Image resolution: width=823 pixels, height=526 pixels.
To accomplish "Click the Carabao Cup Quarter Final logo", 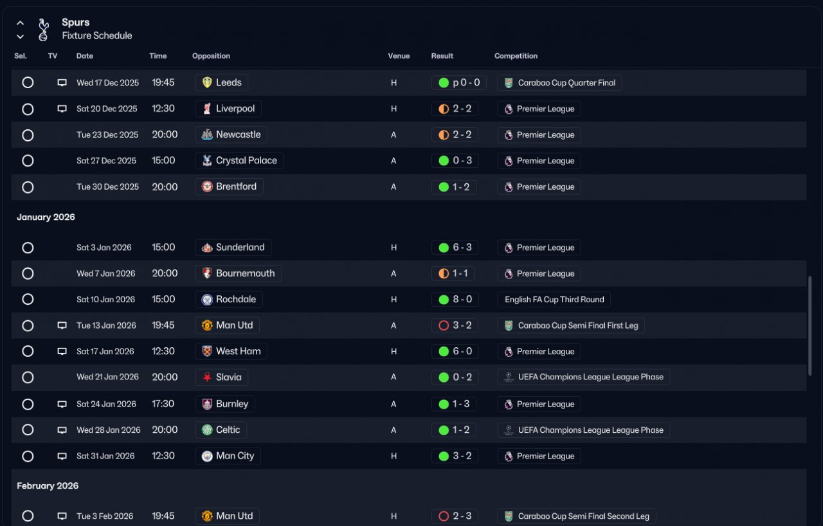I will (509, 83).
